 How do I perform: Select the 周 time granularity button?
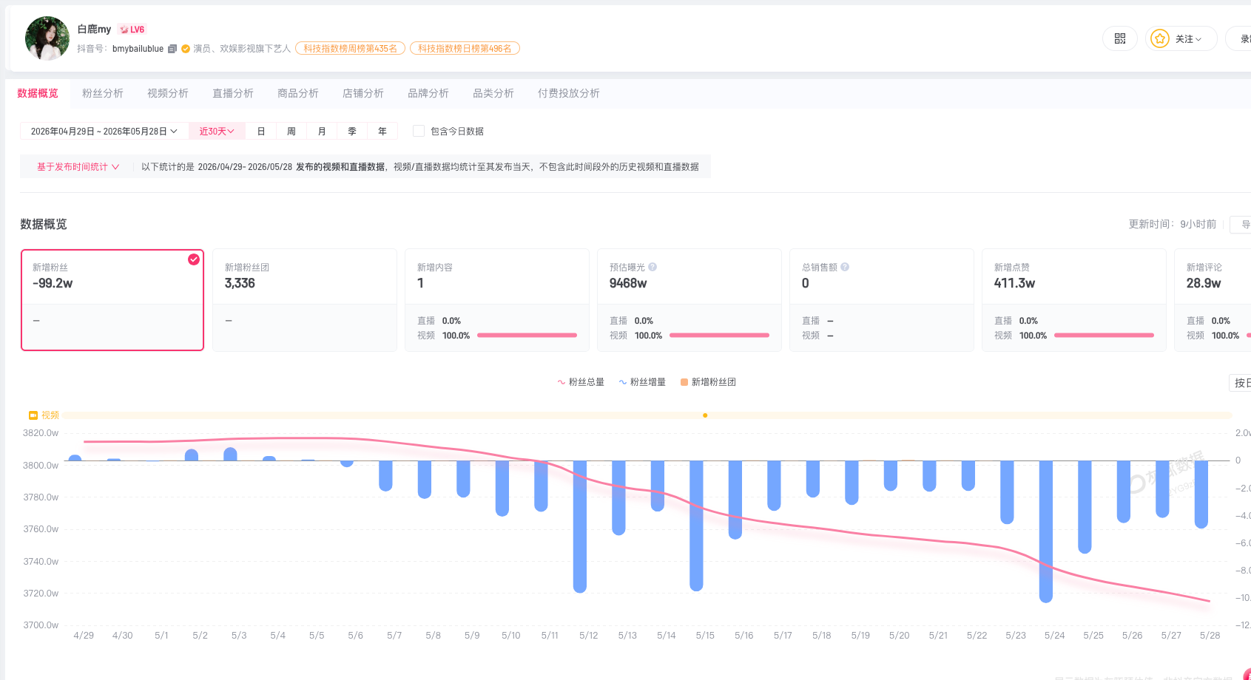pos(291,131)
